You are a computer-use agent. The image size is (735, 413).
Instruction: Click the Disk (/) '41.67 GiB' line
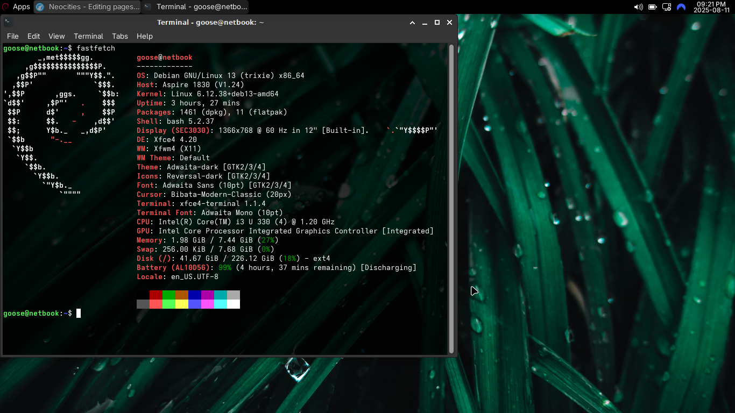(x=234, y=259)
